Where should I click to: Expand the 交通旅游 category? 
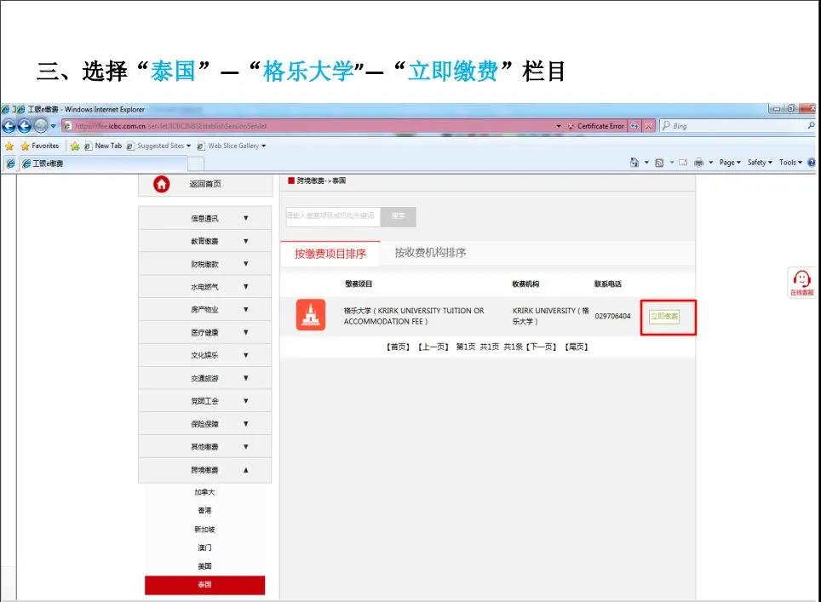click(204, 378)
